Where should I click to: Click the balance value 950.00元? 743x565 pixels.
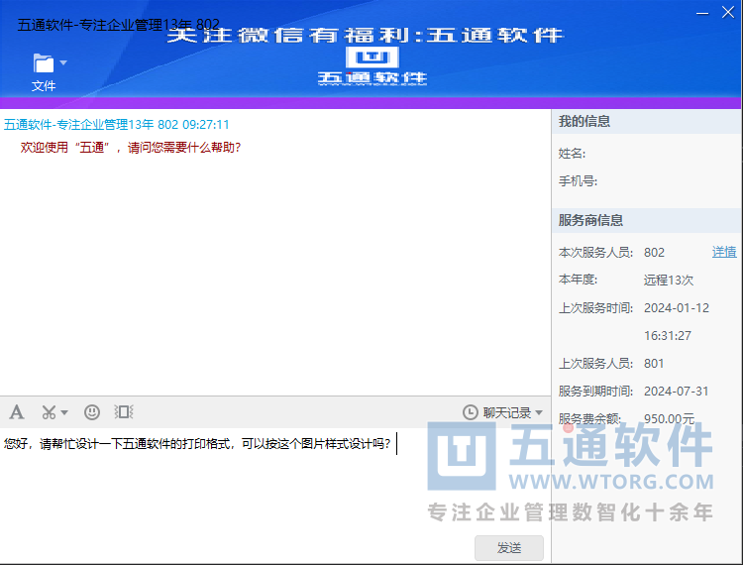[669, 419]
